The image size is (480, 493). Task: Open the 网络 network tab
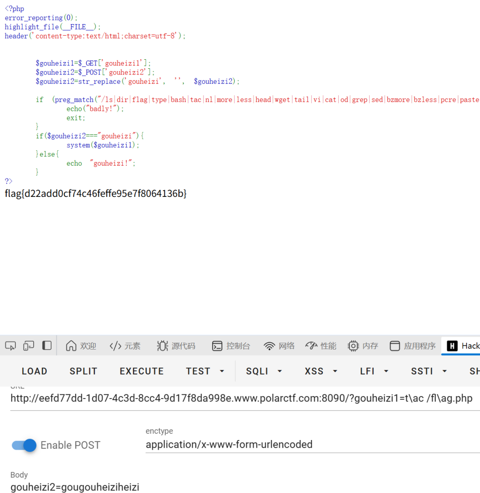(279, 346)
